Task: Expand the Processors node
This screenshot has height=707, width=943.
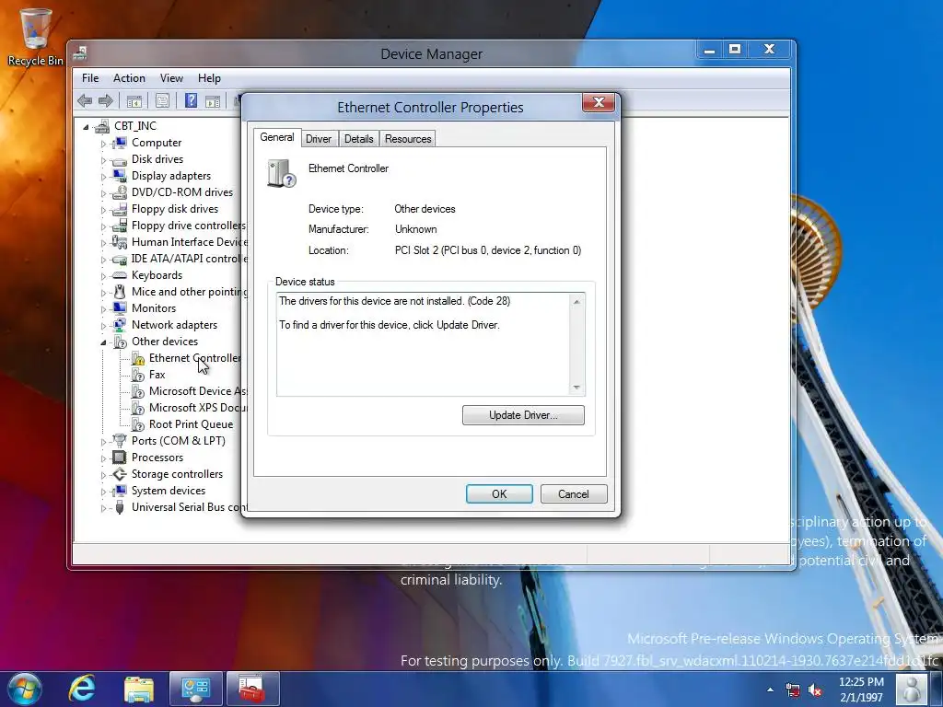Action: (103, 458)
